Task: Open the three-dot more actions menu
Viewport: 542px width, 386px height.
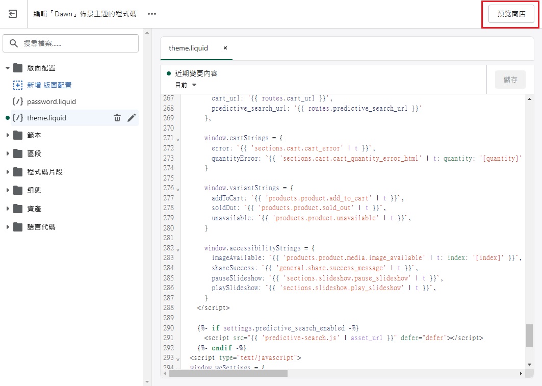Action: 152,14
